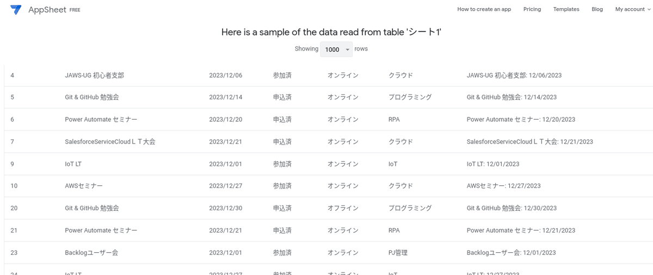The height and width of the screenshot is (275, 653).
Task: Visit the Blog link
Action: coord(597,9)
